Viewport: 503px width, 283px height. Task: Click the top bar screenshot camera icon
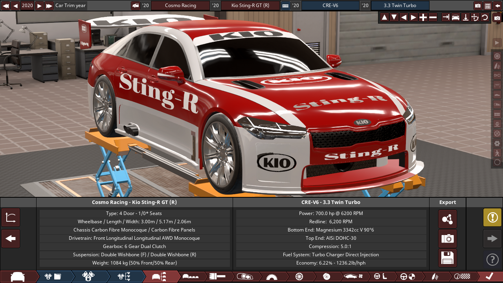(478, 6)
